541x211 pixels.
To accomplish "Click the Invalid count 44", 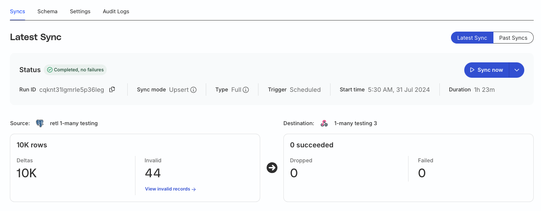I will [153, 173].
